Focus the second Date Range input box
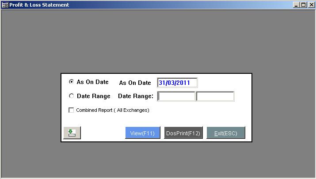The width and height of the screenshot is (316, 179). click(x=215, y=96)
